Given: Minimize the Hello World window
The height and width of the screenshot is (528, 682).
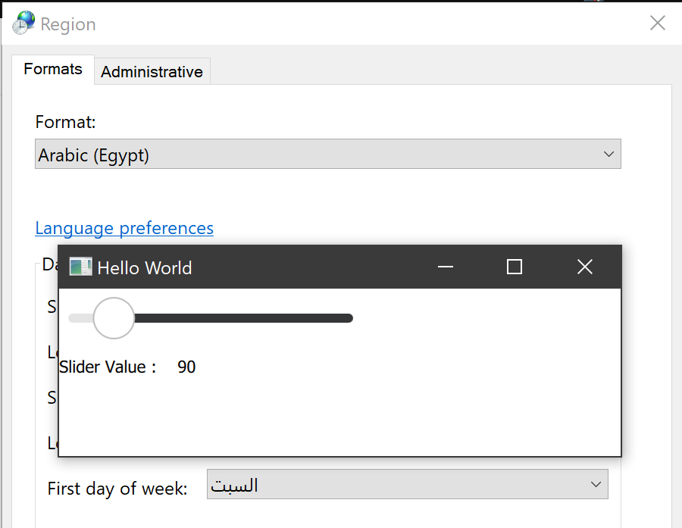Looking at the screenshot, I should click(446, 267).
